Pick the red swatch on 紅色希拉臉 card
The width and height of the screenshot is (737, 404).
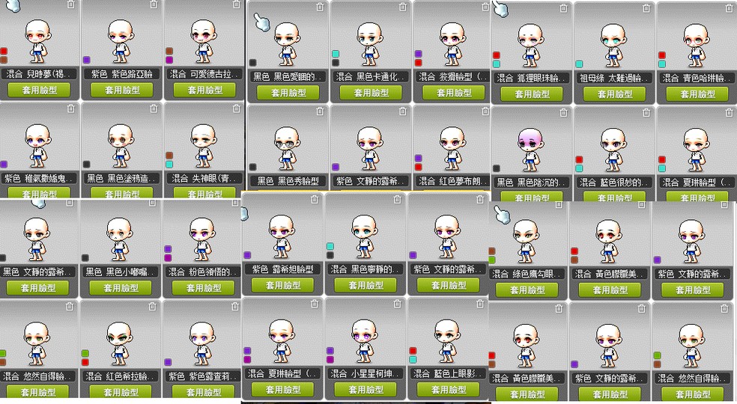pyautogui.click(x=85, y=362)
